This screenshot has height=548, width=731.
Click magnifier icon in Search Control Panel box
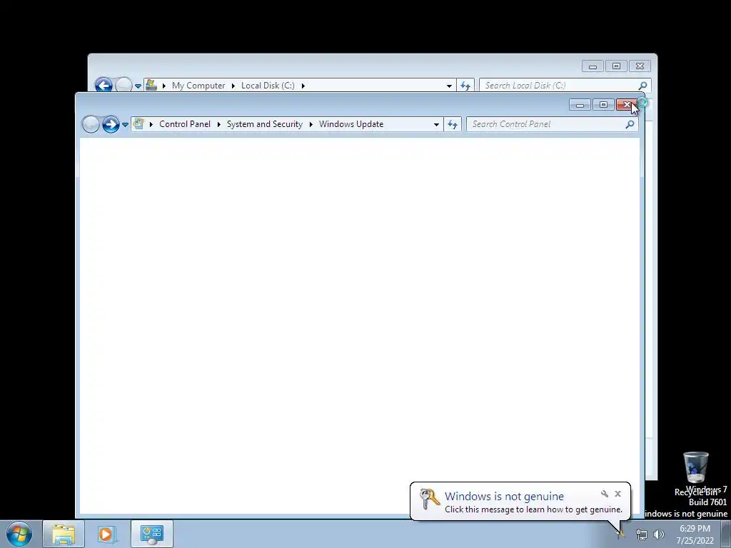[630, 124]
